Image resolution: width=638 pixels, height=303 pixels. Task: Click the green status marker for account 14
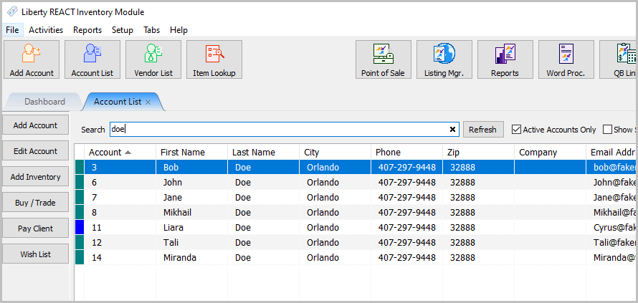click(x=80, y=257)
